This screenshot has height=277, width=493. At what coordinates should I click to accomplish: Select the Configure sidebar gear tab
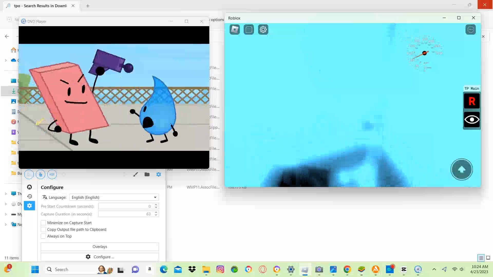[x=30, y=206]
